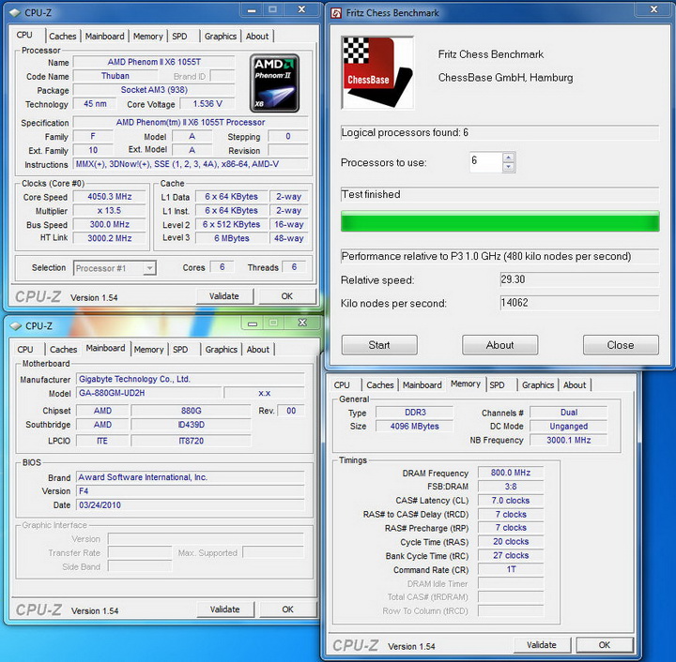The height and width of the screenshot is (662, 676).
Task: Decrease Processors to use with down arrow
Action: tap(509, 167)
